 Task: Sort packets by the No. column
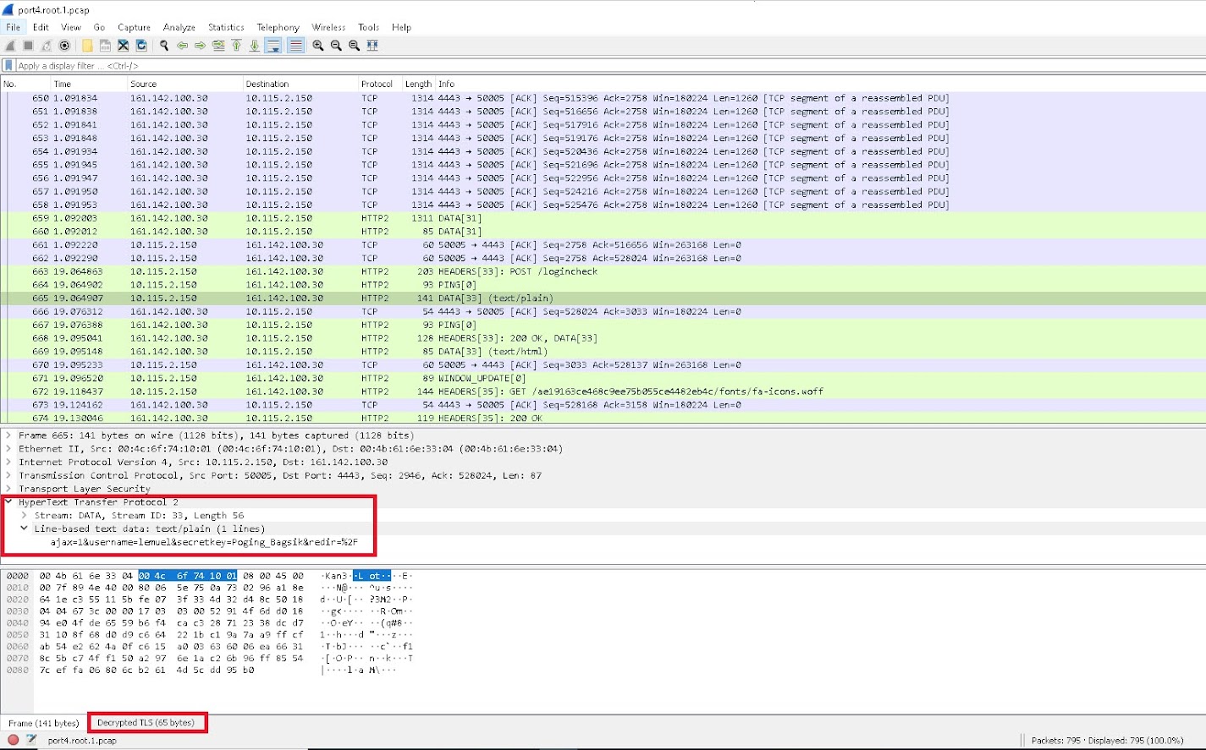coord(25,84)
